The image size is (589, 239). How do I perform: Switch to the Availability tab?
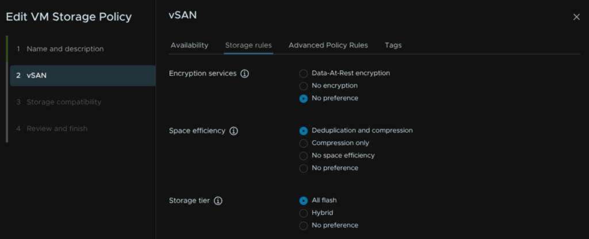189,45
